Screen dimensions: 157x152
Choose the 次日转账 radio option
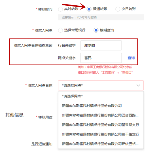[x=118, y=9]
